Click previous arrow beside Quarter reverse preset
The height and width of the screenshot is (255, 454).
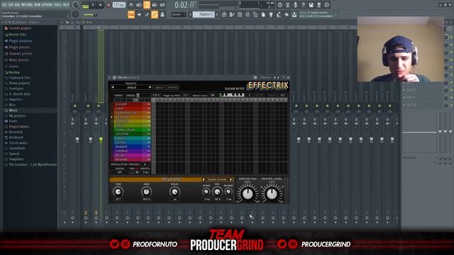click(x=204, y=179)
